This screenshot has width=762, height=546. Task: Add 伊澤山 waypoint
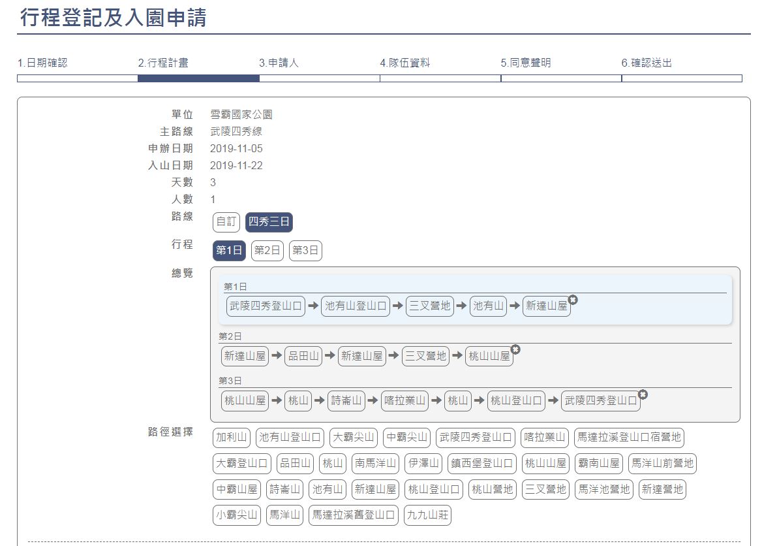click(423, 464)
